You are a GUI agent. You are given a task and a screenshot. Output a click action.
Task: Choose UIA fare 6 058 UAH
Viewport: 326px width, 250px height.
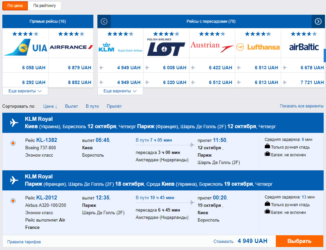[34, 68]
